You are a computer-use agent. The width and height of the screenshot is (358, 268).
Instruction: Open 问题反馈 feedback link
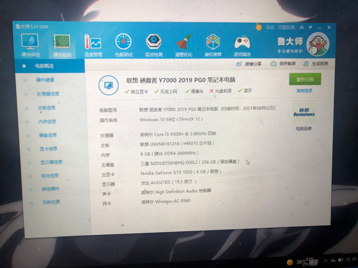[x=286, y=28]
